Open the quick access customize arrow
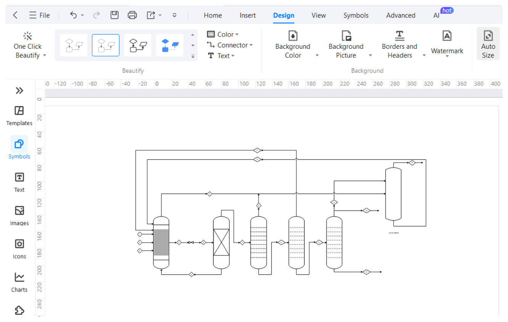The height and width of the screenshot is (322, 508). 175,15
